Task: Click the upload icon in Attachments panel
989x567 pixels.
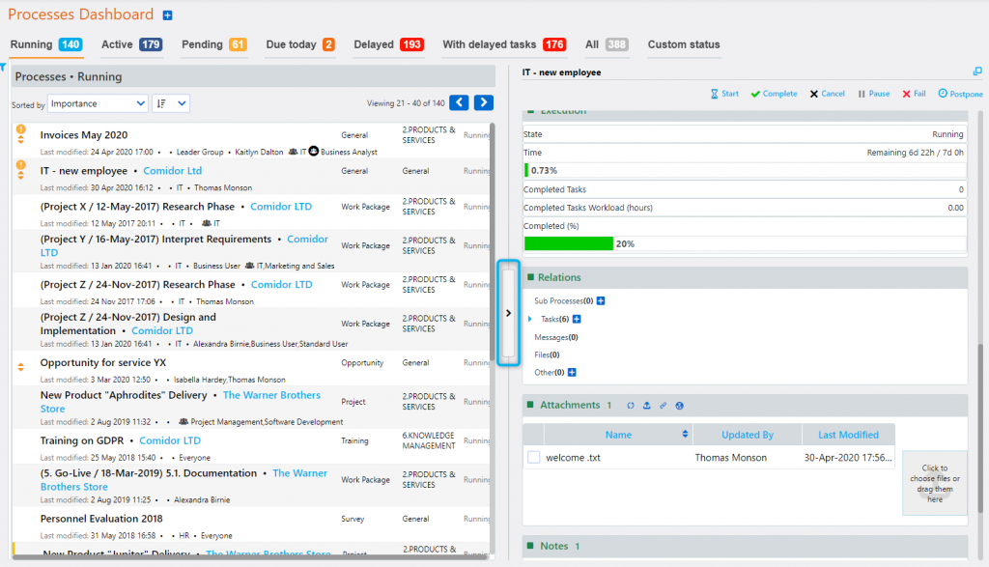Action: [647, 406]
